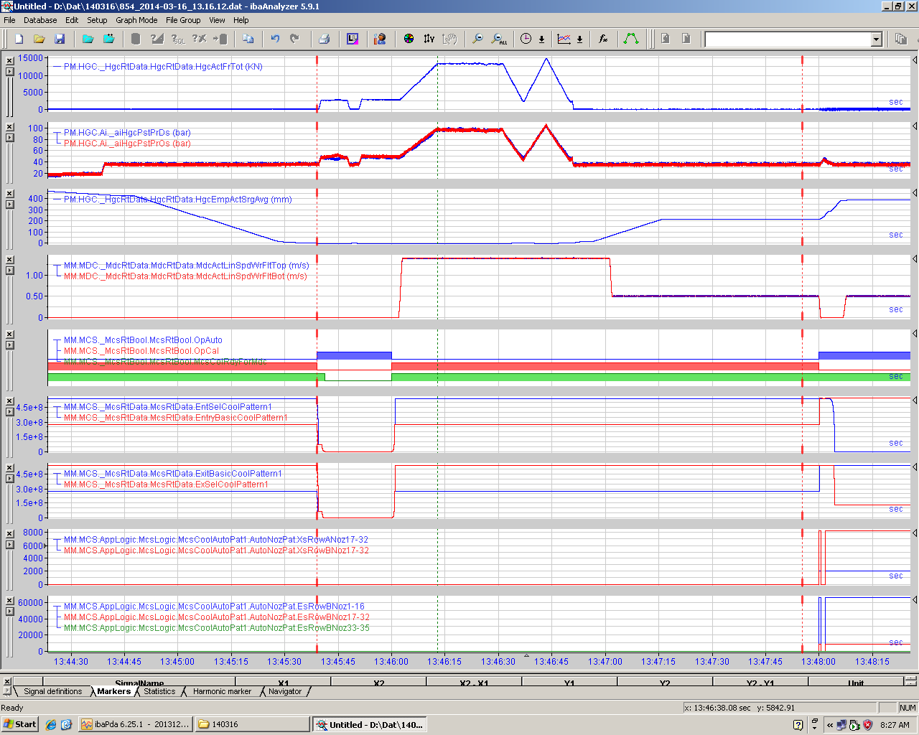919x735 pixels.
Task: Switch to the Harmonic marker tab
Action: [x=222, y=692]
